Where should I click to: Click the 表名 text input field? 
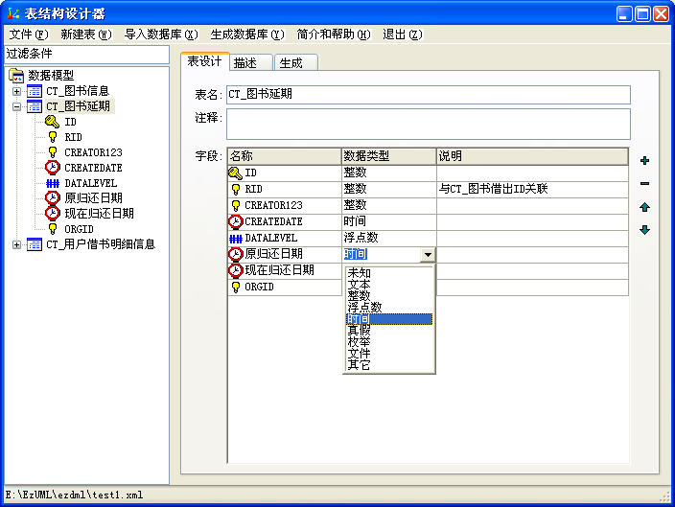pos(428,95)
